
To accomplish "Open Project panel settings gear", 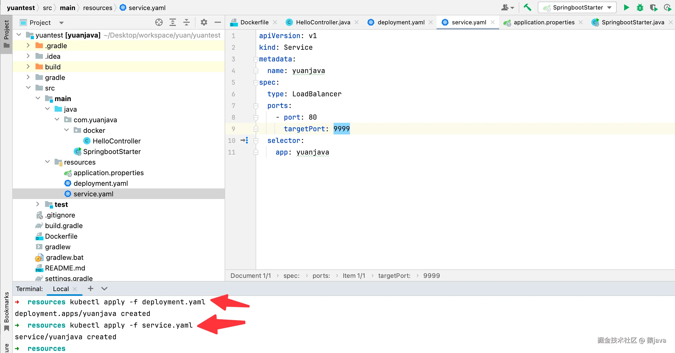I will click(x=204, y=22).
